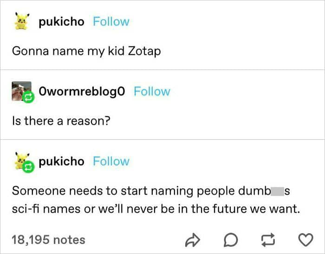Click 0wormreblog0's profile avatar
This screenshot has width=325, height=254.
pyautogui.click(x=21, y=91)
